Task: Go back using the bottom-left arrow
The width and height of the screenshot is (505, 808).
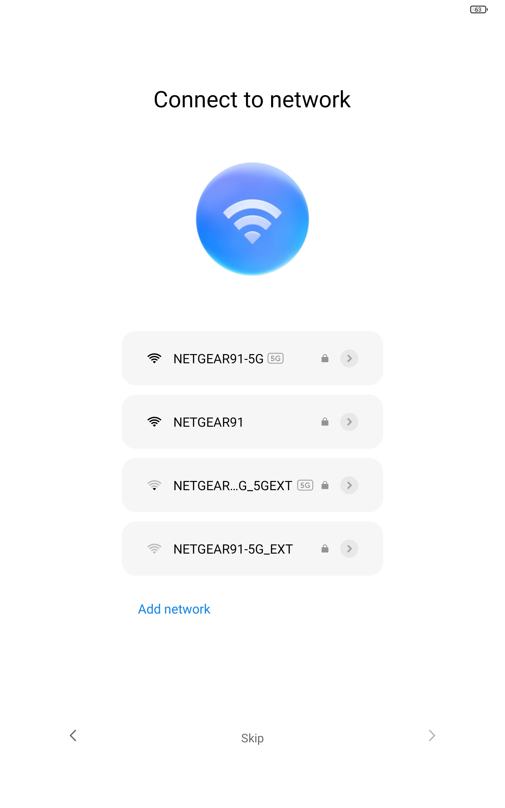Action: coord(73,735)
